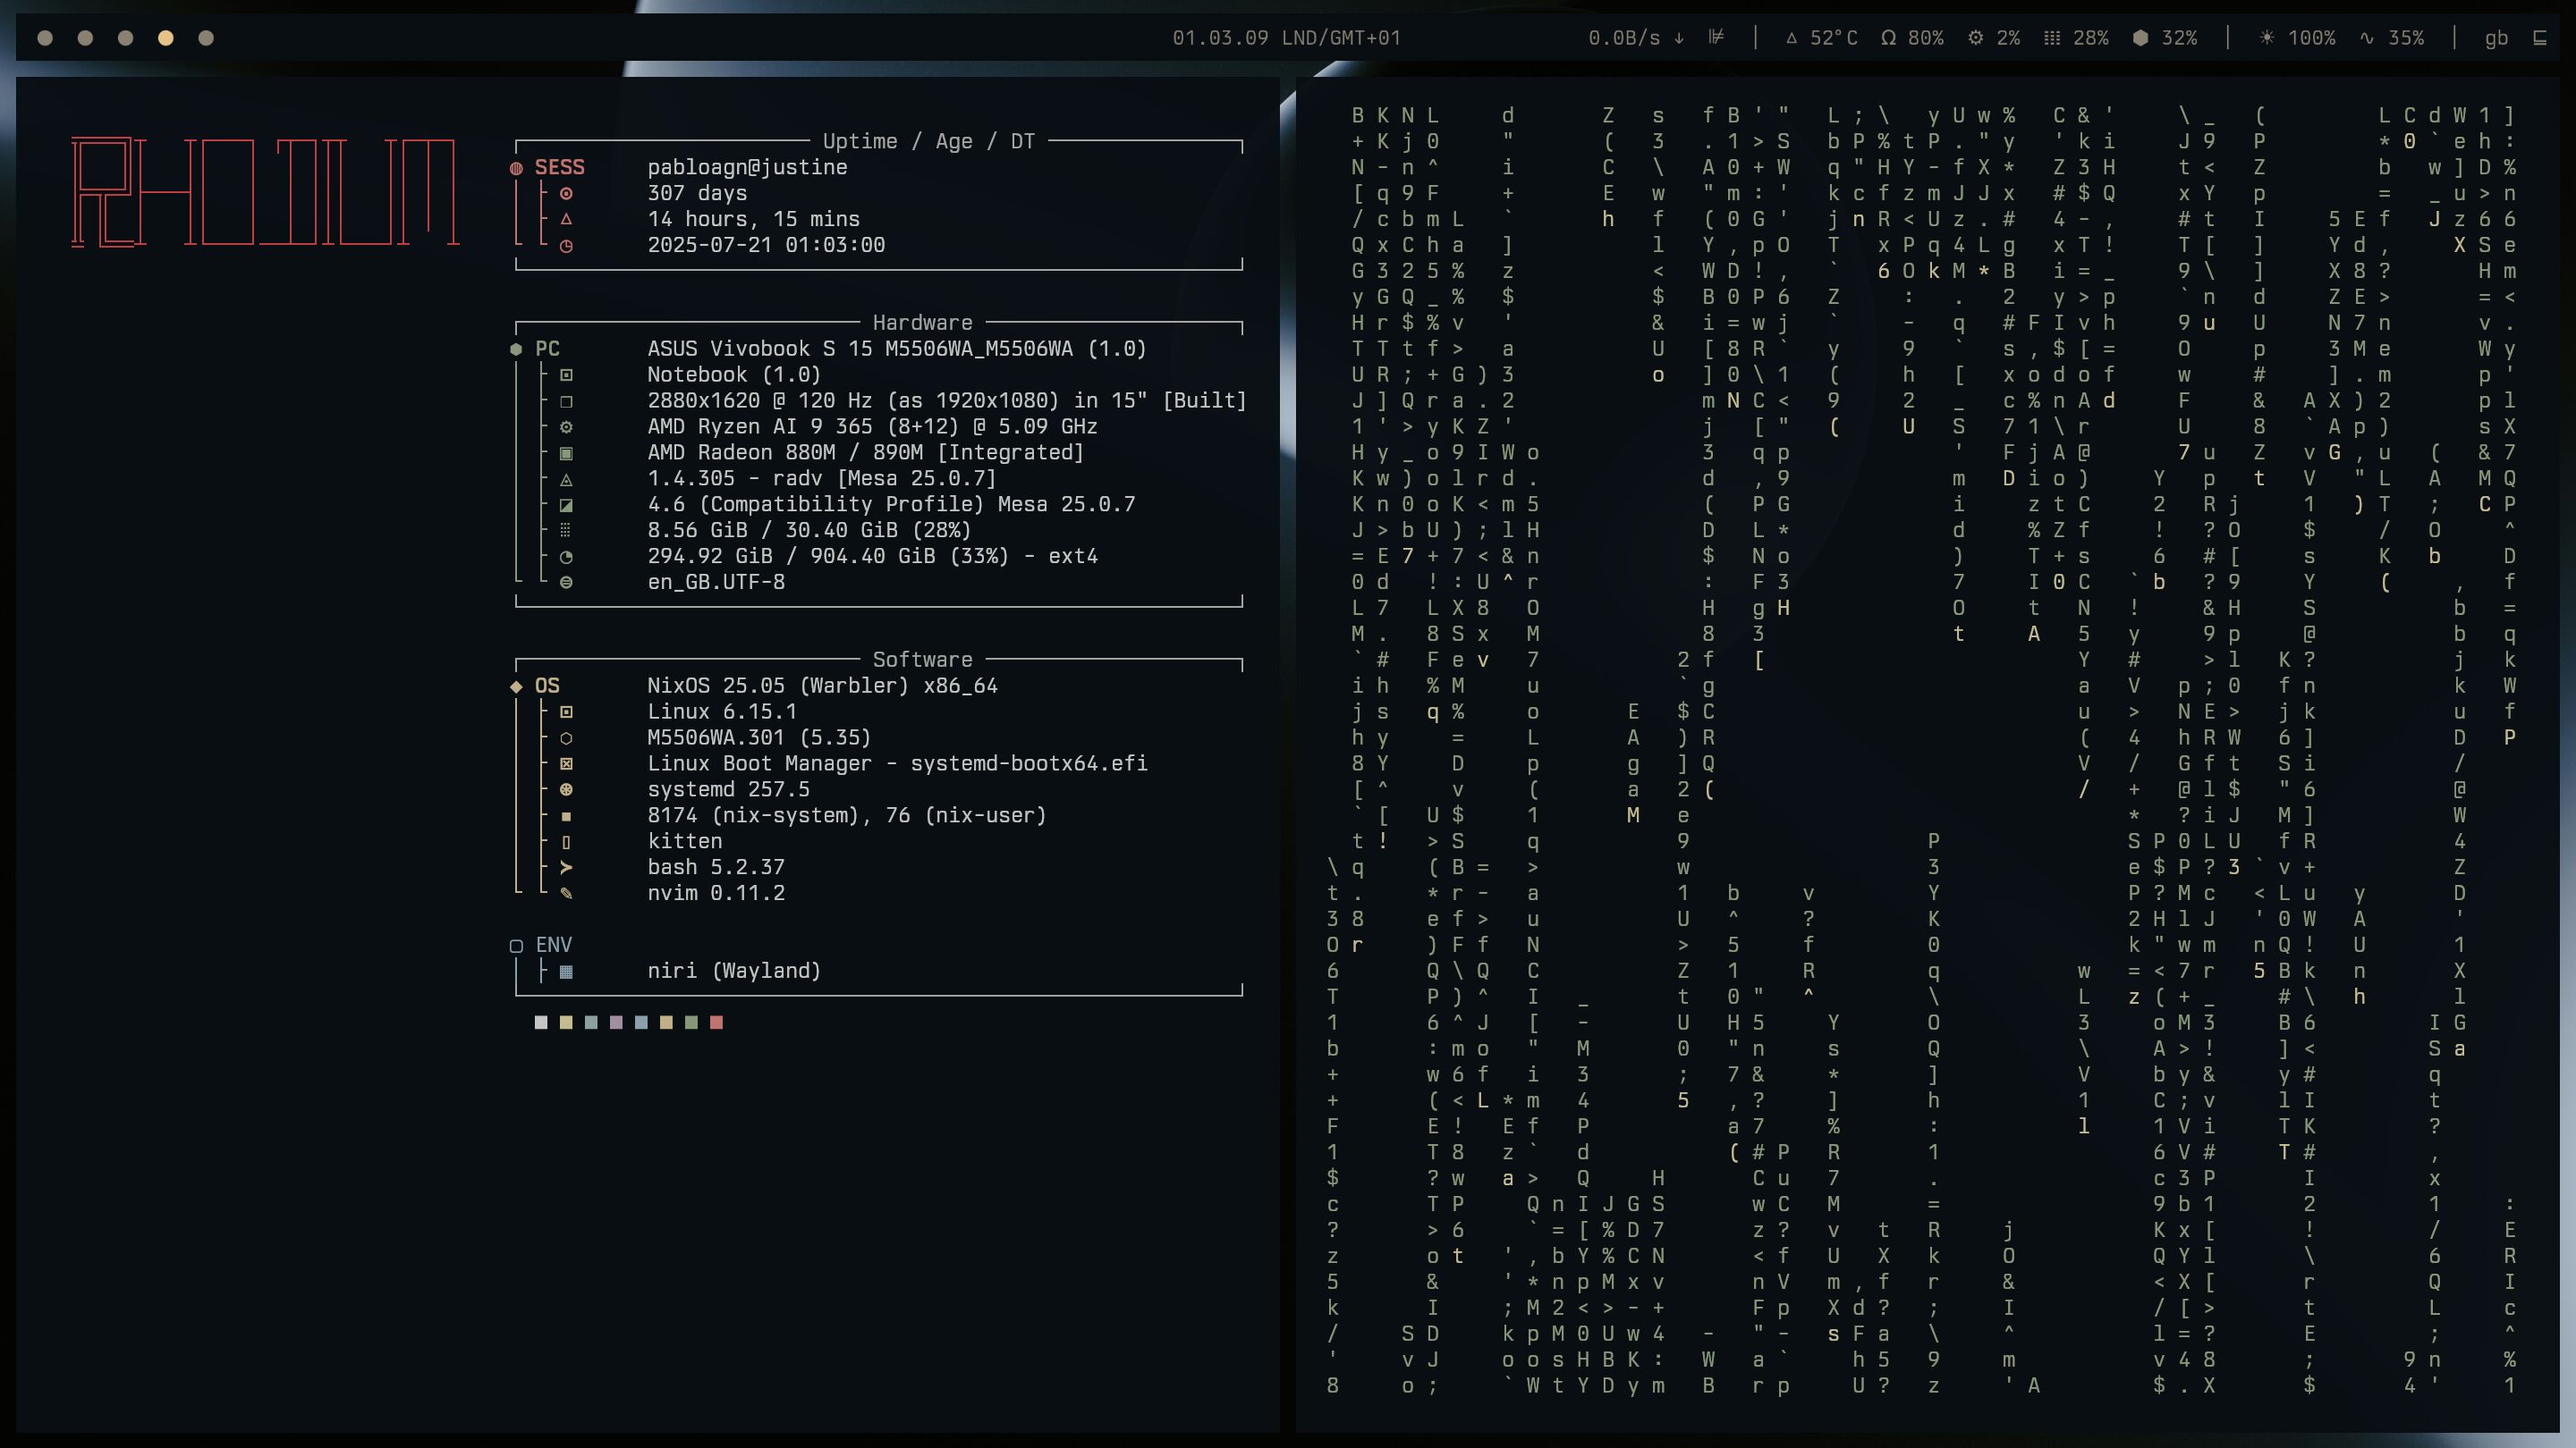Click the gb keyboard layout indicator

click(2496, 38)
